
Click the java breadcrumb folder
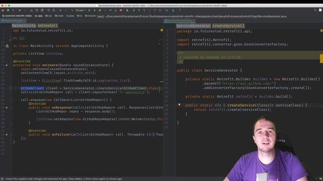pyautogui.click(x=70, y=16)
